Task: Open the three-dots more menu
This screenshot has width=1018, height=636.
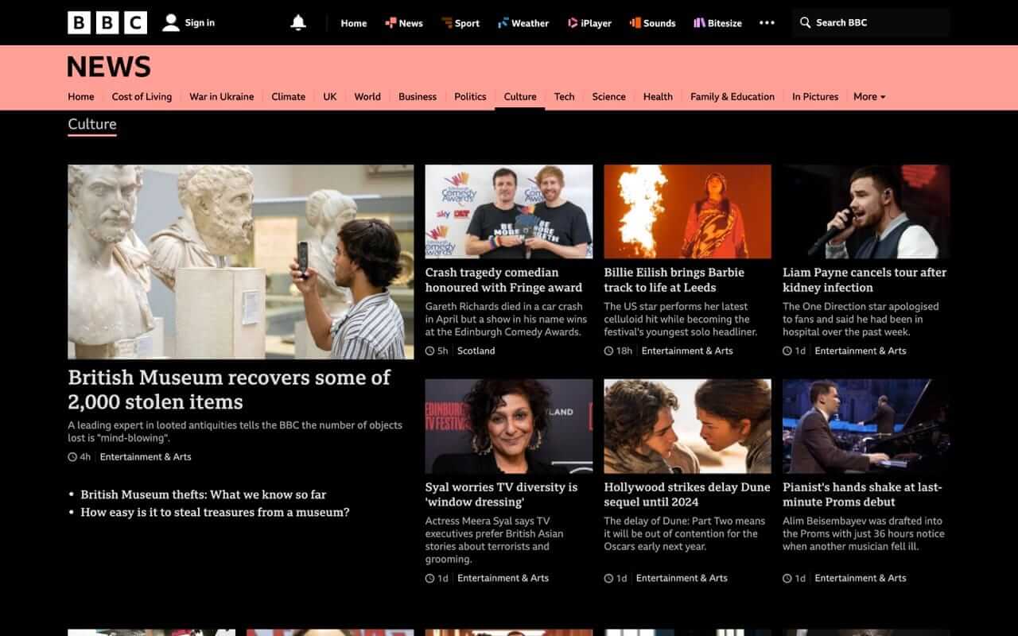Action: pyautogui.click(x=767, y=22)
